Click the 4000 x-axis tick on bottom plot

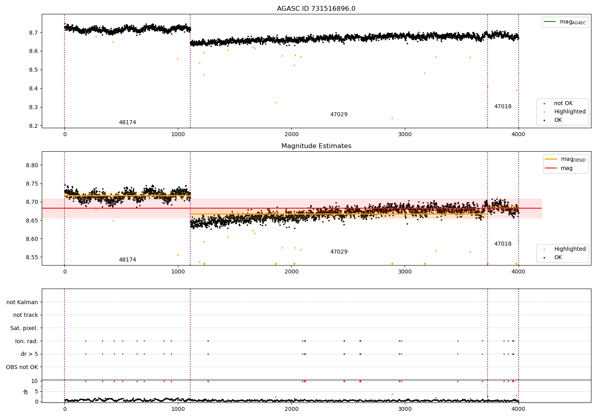(x=518, y=408)
